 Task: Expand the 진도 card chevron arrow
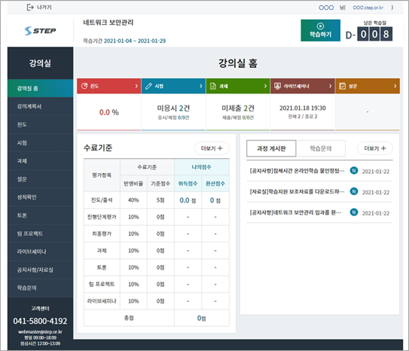pos(136,86)
